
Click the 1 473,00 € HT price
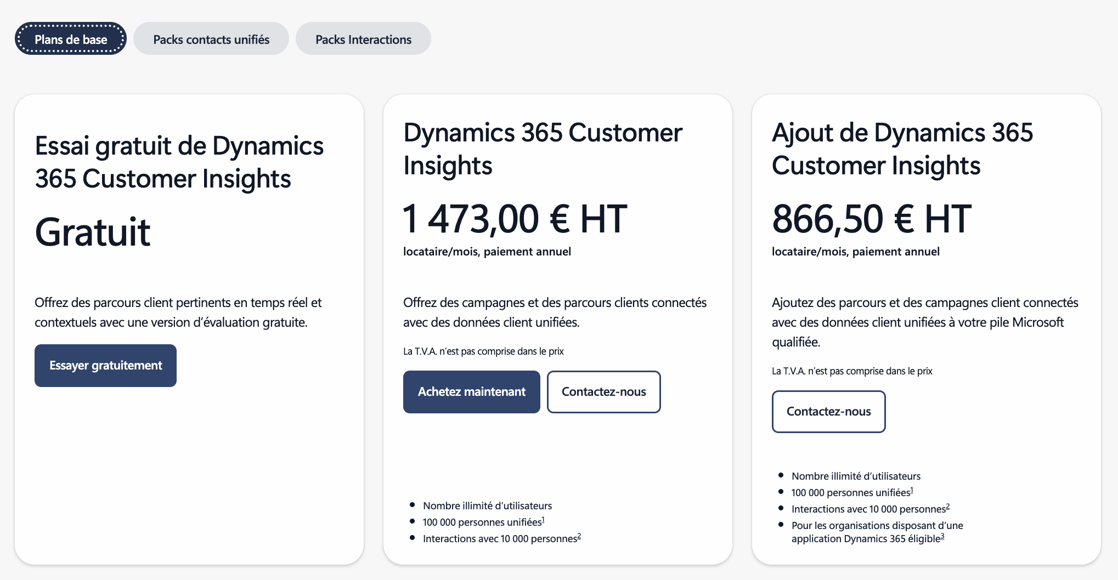[x=515, y=219]
